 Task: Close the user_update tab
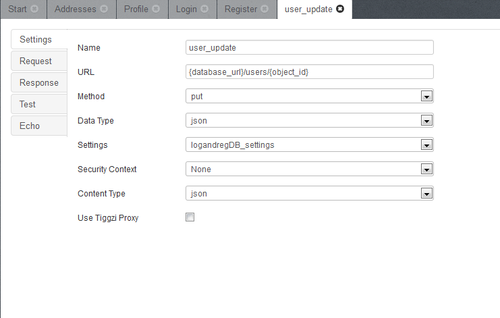tap(340, 9)
